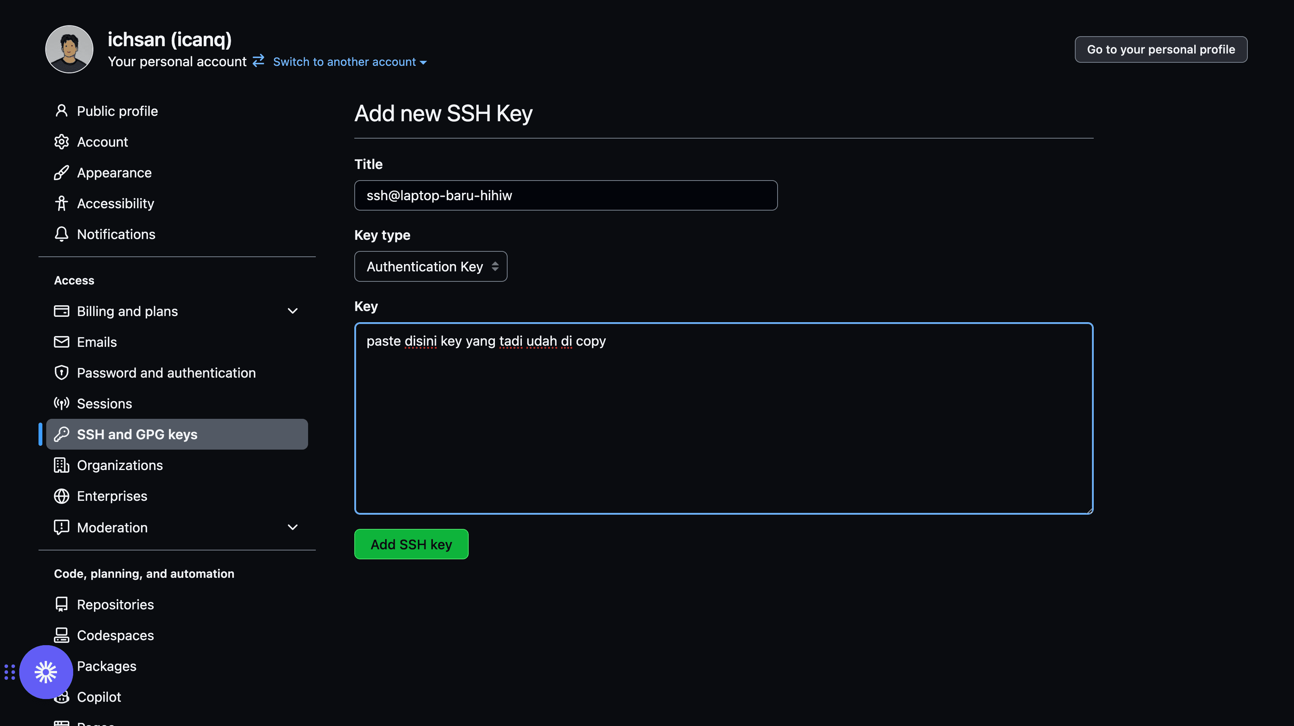Click the Key type select arrows

point(495,267)
